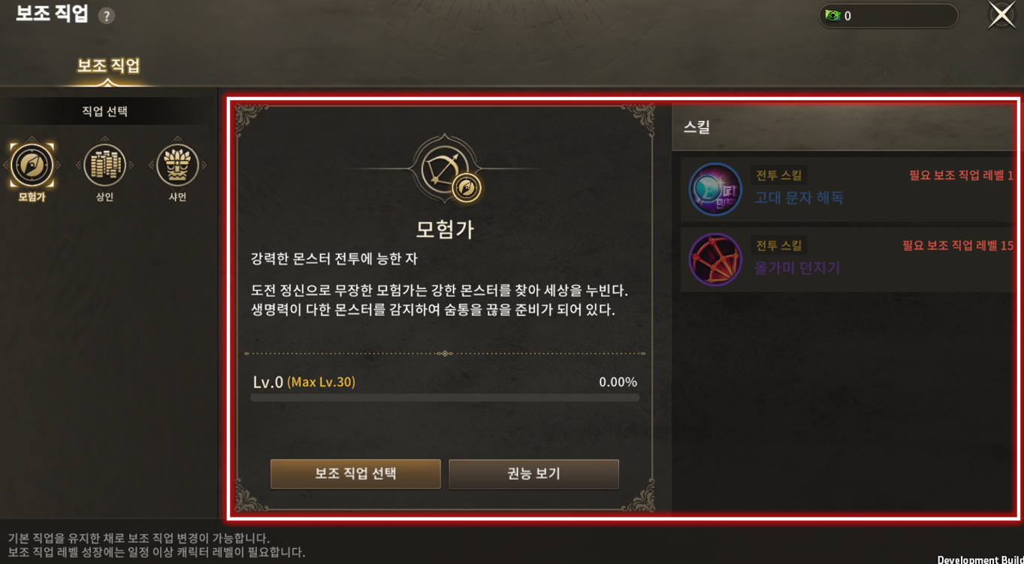The image size is (1024, 564).
Task: Click the 직업 선택 header
Action: click(105, 111)
